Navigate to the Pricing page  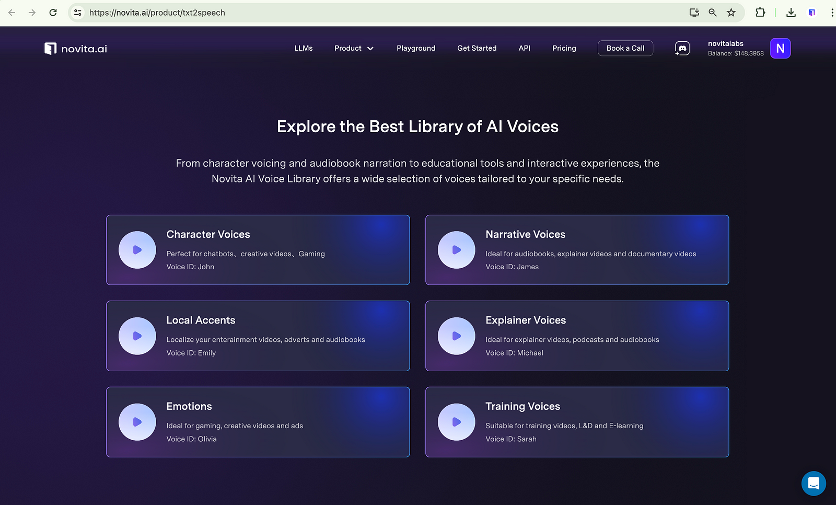point(564,48)
